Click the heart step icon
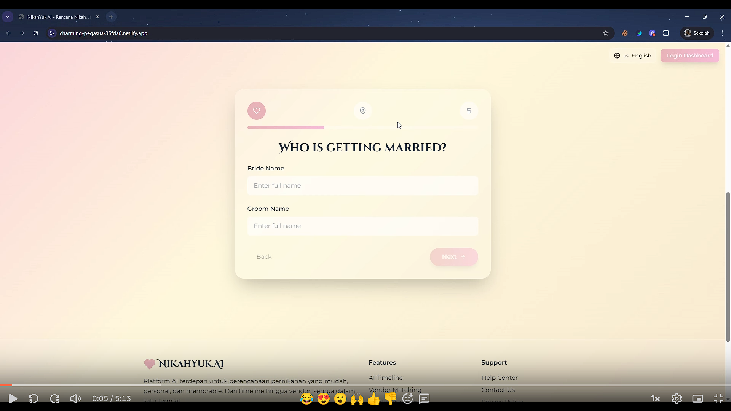 pos(256,111)
